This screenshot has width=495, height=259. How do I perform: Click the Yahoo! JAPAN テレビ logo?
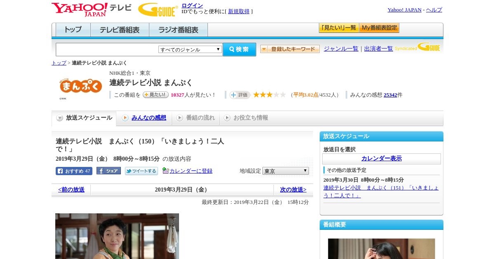tap(92, 9)
